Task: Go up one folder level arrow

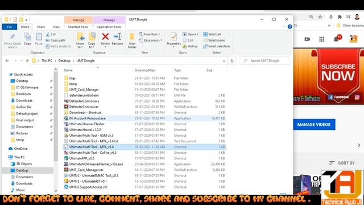Action: click(27, 61)
